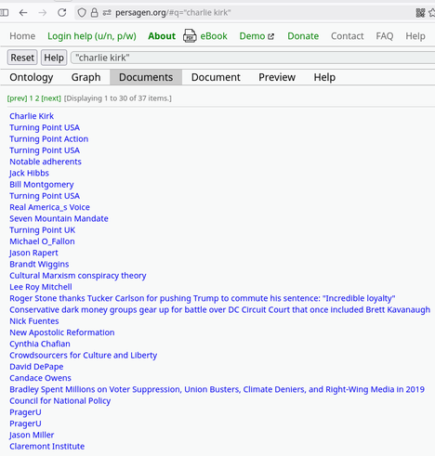Select the Documents tab
The image size is (435, 456).
pyautogui.click(x=146, y=77)
